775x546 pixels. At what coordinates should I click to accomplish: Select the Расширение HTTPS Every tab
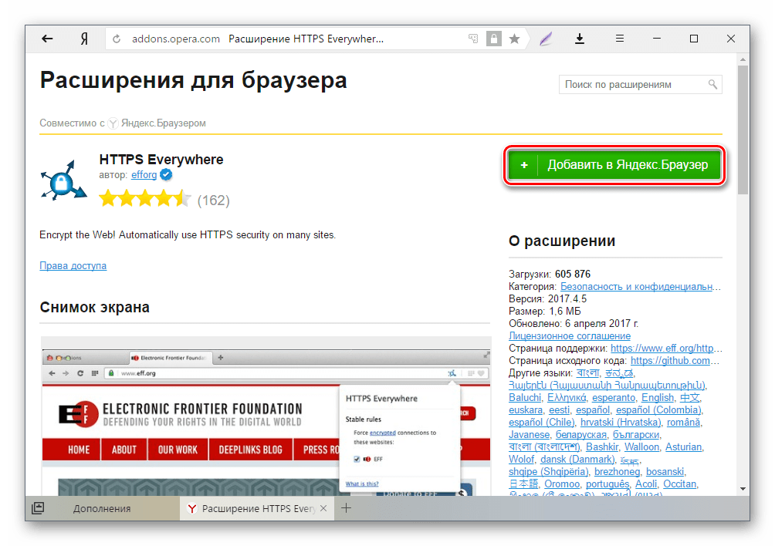[257, 508]
